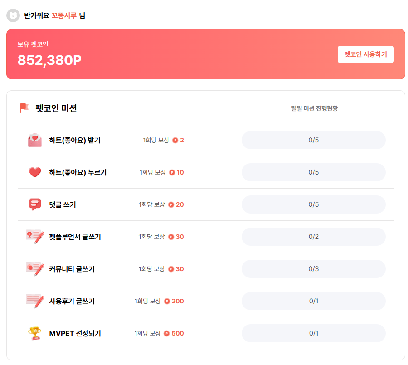Click the user profile avatar icon

pos(13,15)
